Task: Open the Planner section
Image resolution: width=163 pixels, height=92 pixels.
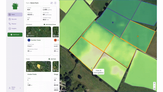Action: coord(14,24)
